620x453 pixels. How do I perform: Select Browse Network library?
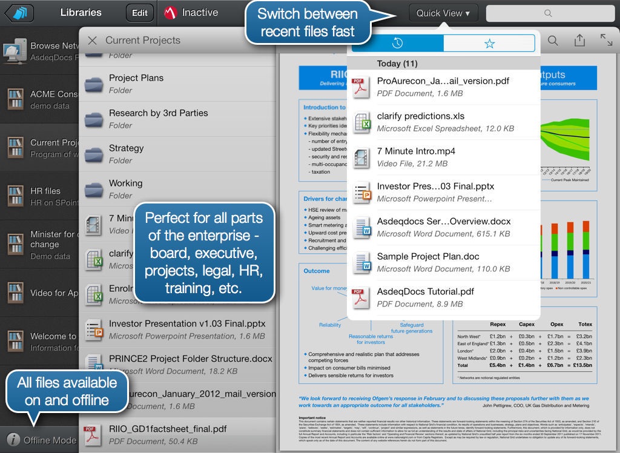(39, 51)
